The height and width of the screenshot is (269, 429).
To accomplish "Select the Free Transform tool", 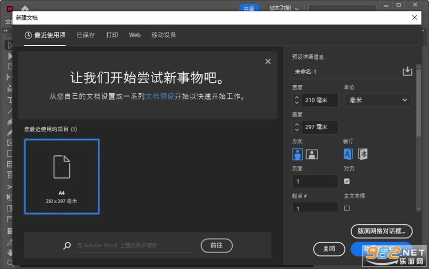I will pyautogui.click(x=10, y=197).
